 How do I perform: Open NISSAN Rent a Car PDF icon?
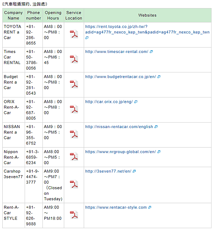coord(74,134)
